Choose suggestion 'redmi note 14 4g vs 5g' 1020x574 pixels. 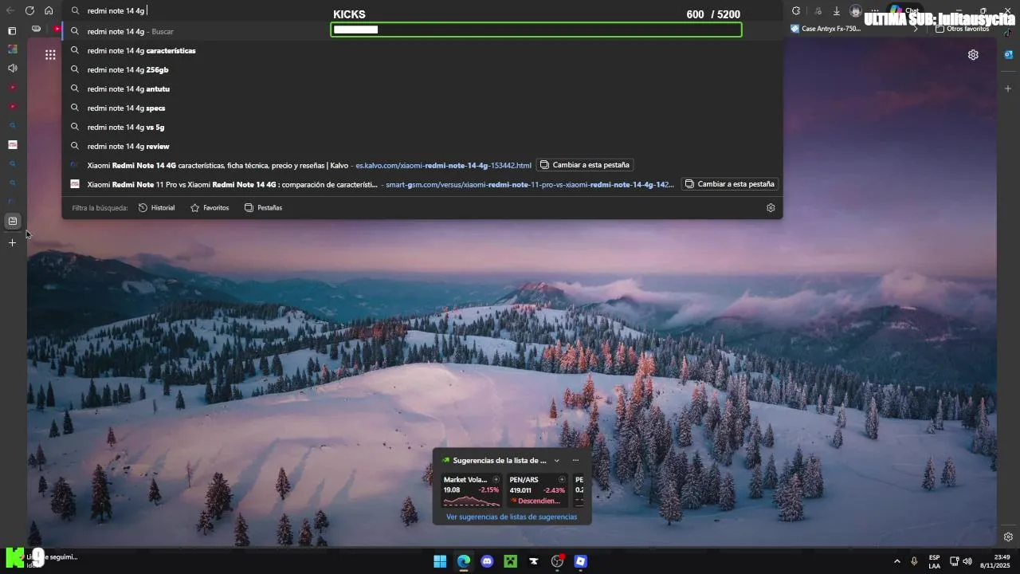pos(422,127)
